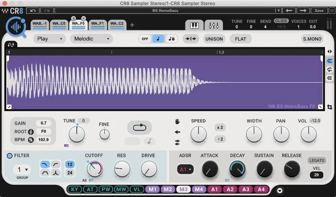336x197 pixels.
Task: Click the CR8 sample finder logo icon
Action: (x=16, y=27)
